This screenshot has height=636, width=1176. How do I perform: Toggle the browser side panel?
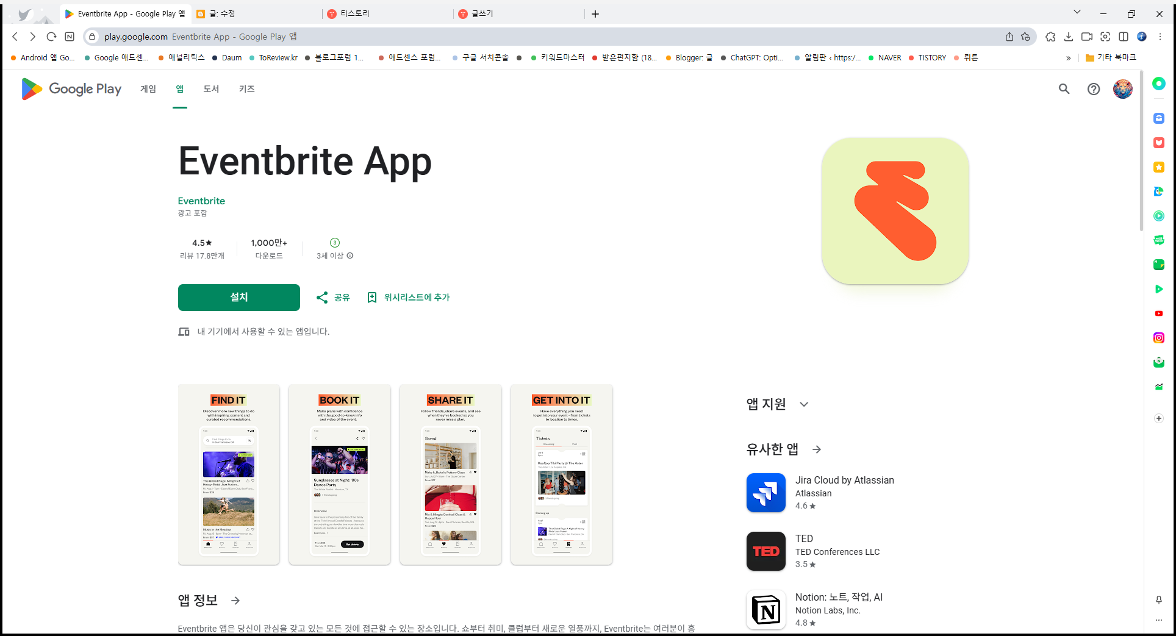pos(1124,37)
